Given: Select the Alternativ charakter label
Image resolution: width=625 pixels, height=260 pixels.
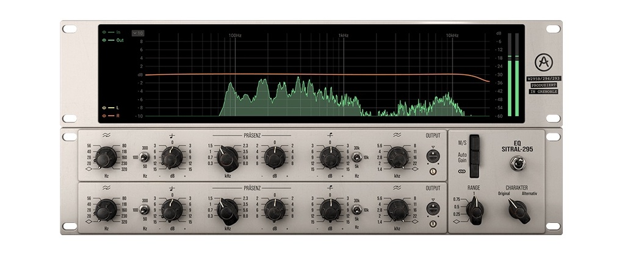Looking at the screenshot, I should click(x=529, y=194).
